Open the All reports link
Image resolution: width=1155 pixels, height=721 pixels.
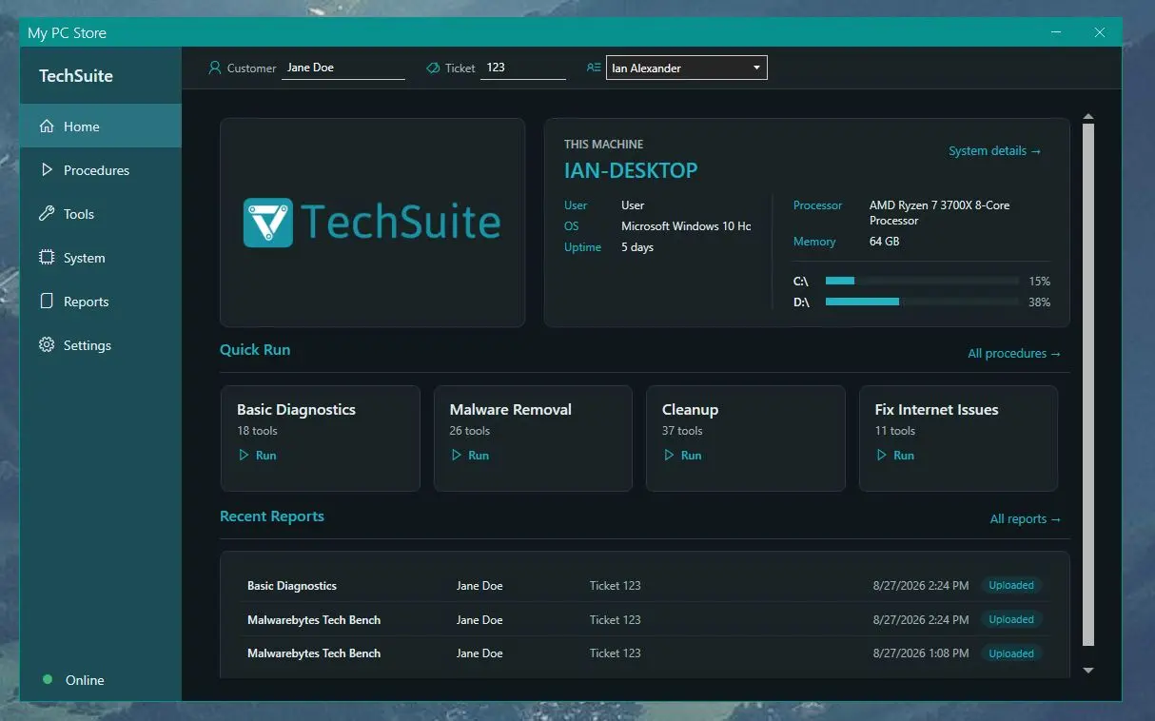pyautogui.click(x=1026, y=518)
